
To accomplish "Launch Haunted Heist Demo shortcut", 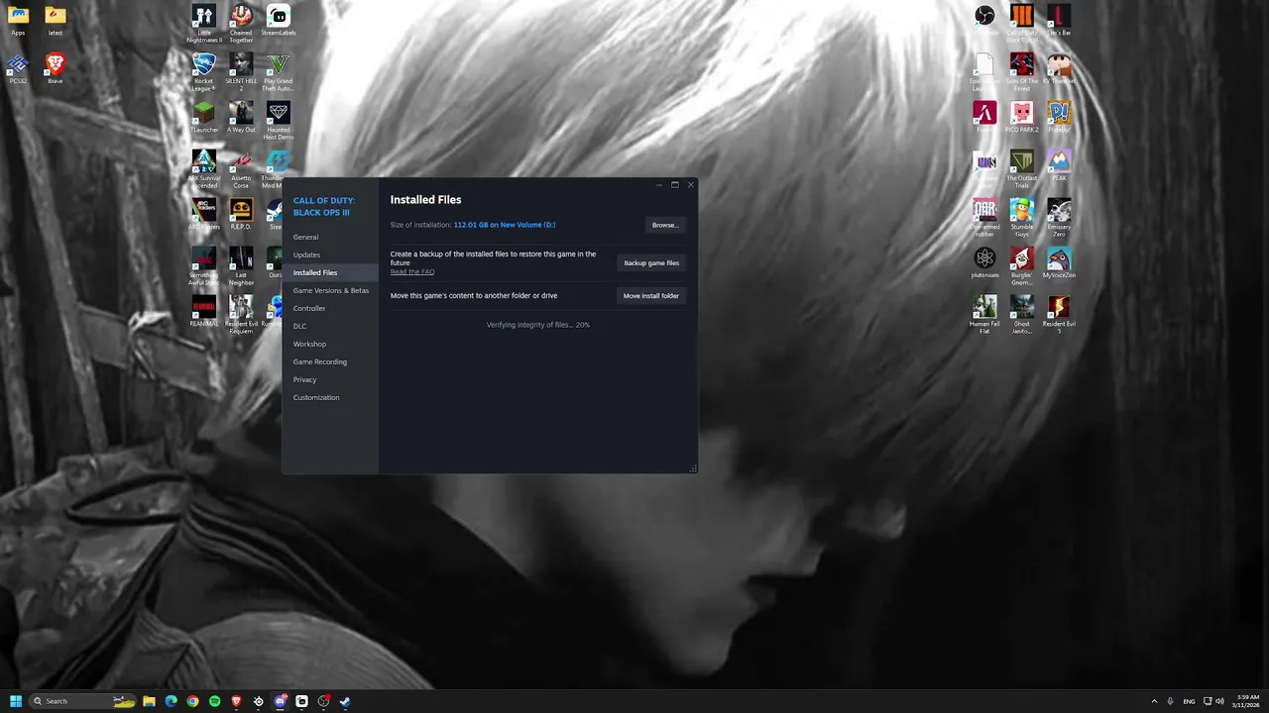I will pyautogui.click(x=279, y=121).
